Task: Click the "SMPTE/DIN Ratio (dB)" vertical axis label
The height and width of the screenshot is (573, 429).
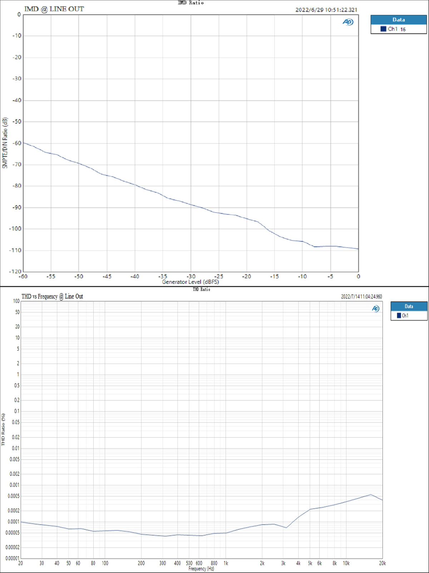Action: (5, 143)
